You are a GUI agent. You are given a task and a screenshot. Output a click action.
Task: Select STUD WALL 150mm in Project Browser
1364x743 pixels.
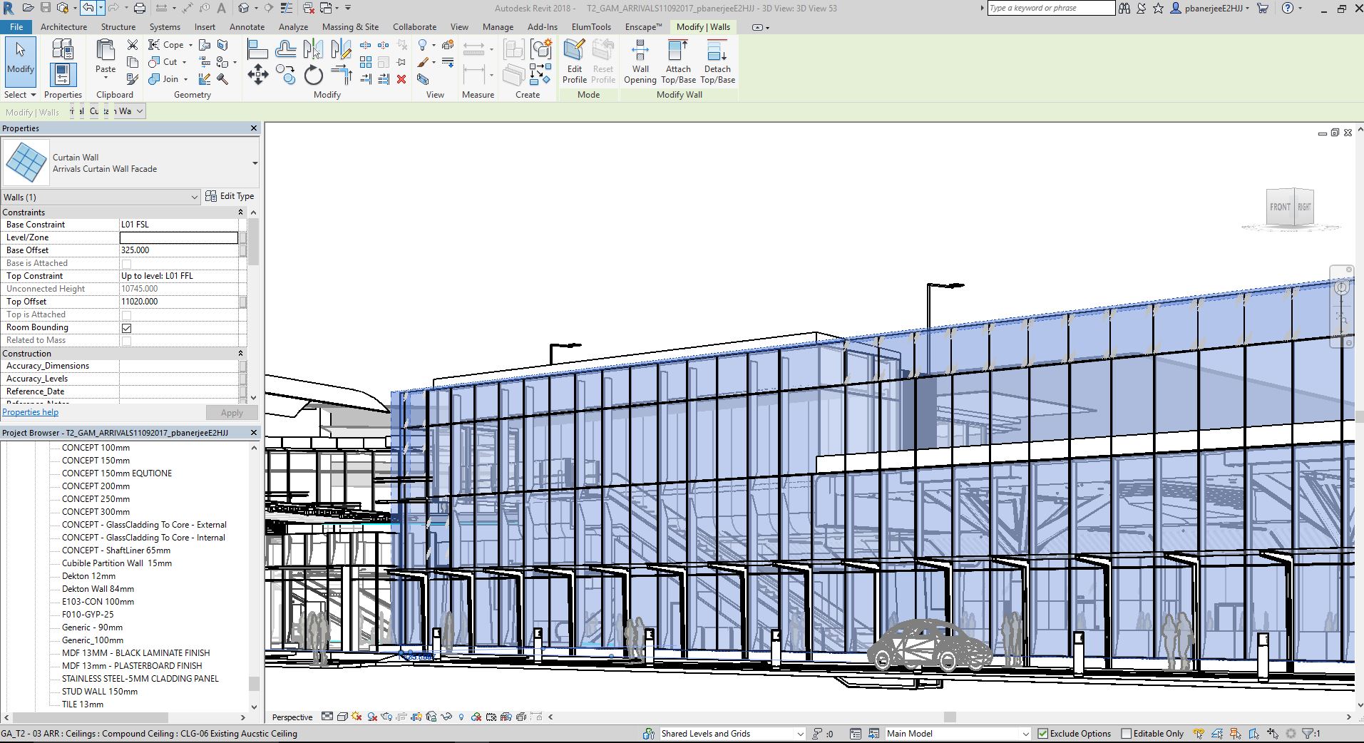pos(100,692)
